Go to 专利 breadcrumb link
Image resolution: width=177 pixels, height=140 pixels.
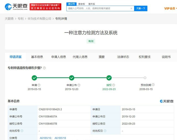(21, 19)
